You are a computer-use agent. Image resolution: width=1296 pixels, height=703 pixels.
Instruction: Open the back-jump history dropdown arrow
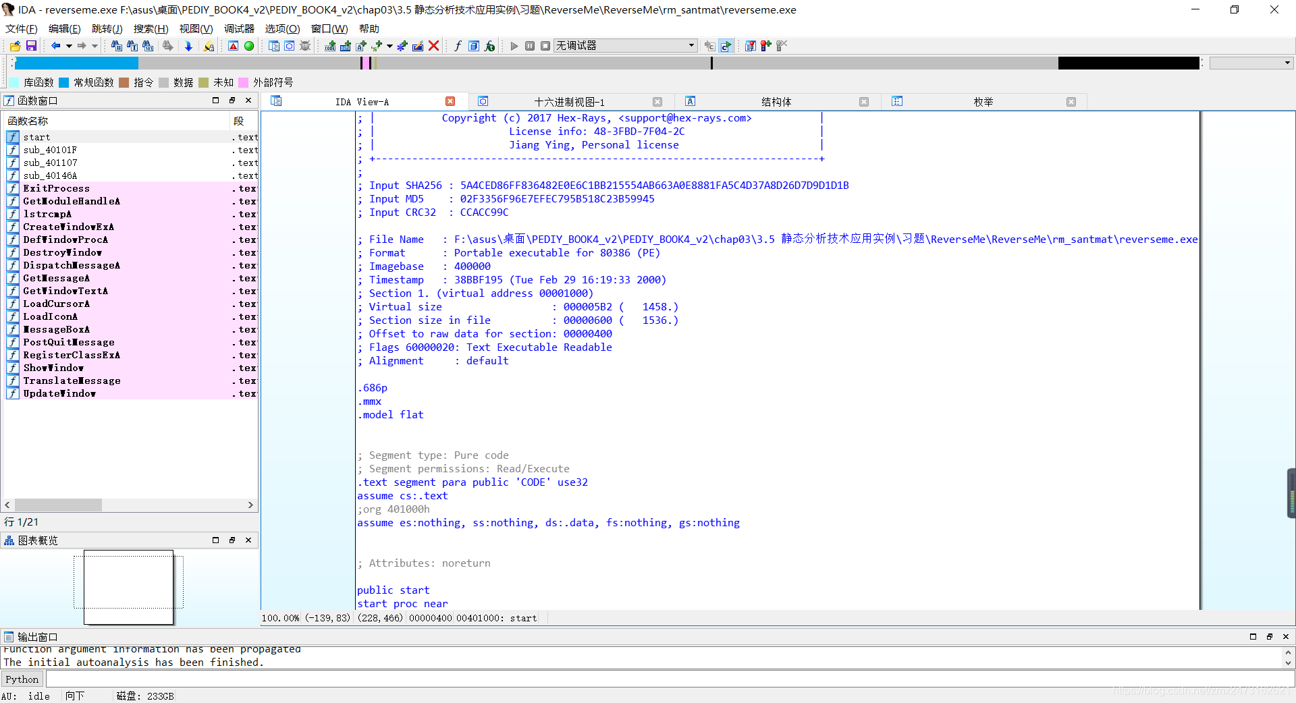69,46
